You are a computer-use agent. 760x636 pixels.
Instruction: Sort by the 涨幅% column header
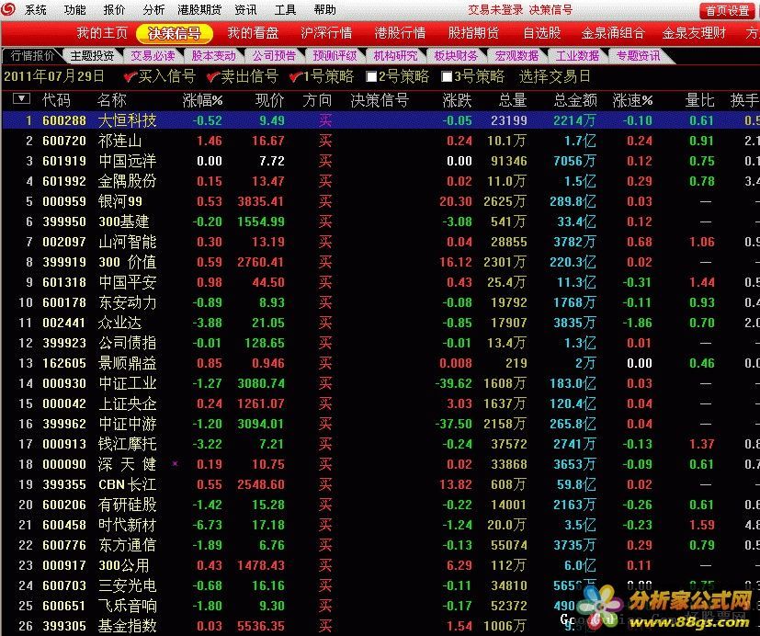coord(202,100)
